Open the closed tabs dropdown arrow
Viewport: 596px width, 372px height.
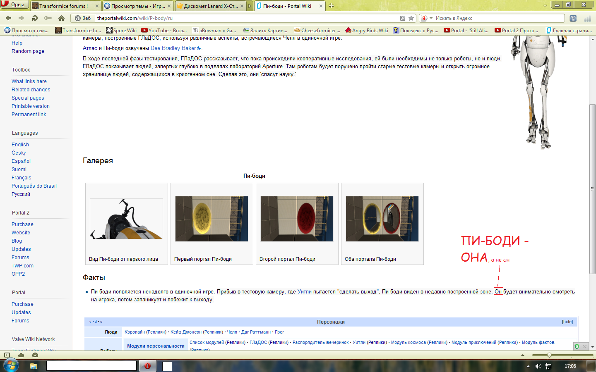(x=545, y=6)
